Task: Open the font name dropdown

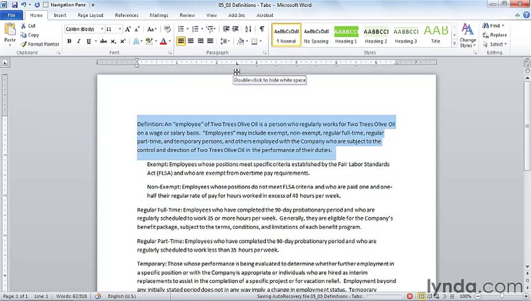Action: 102,29
